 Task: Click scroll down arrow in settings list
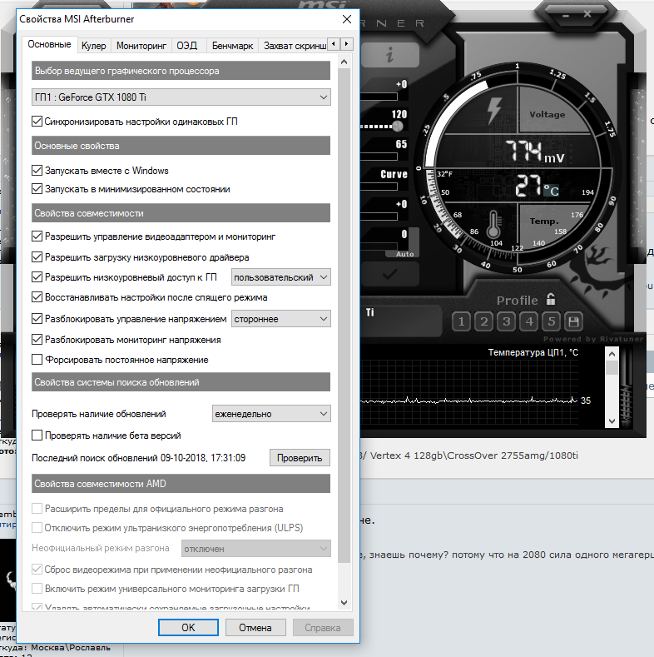click(344, 603)
